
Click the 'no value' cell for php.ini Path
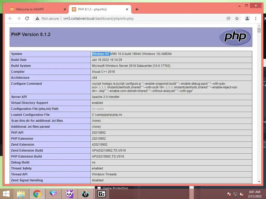tap(98, 109)
